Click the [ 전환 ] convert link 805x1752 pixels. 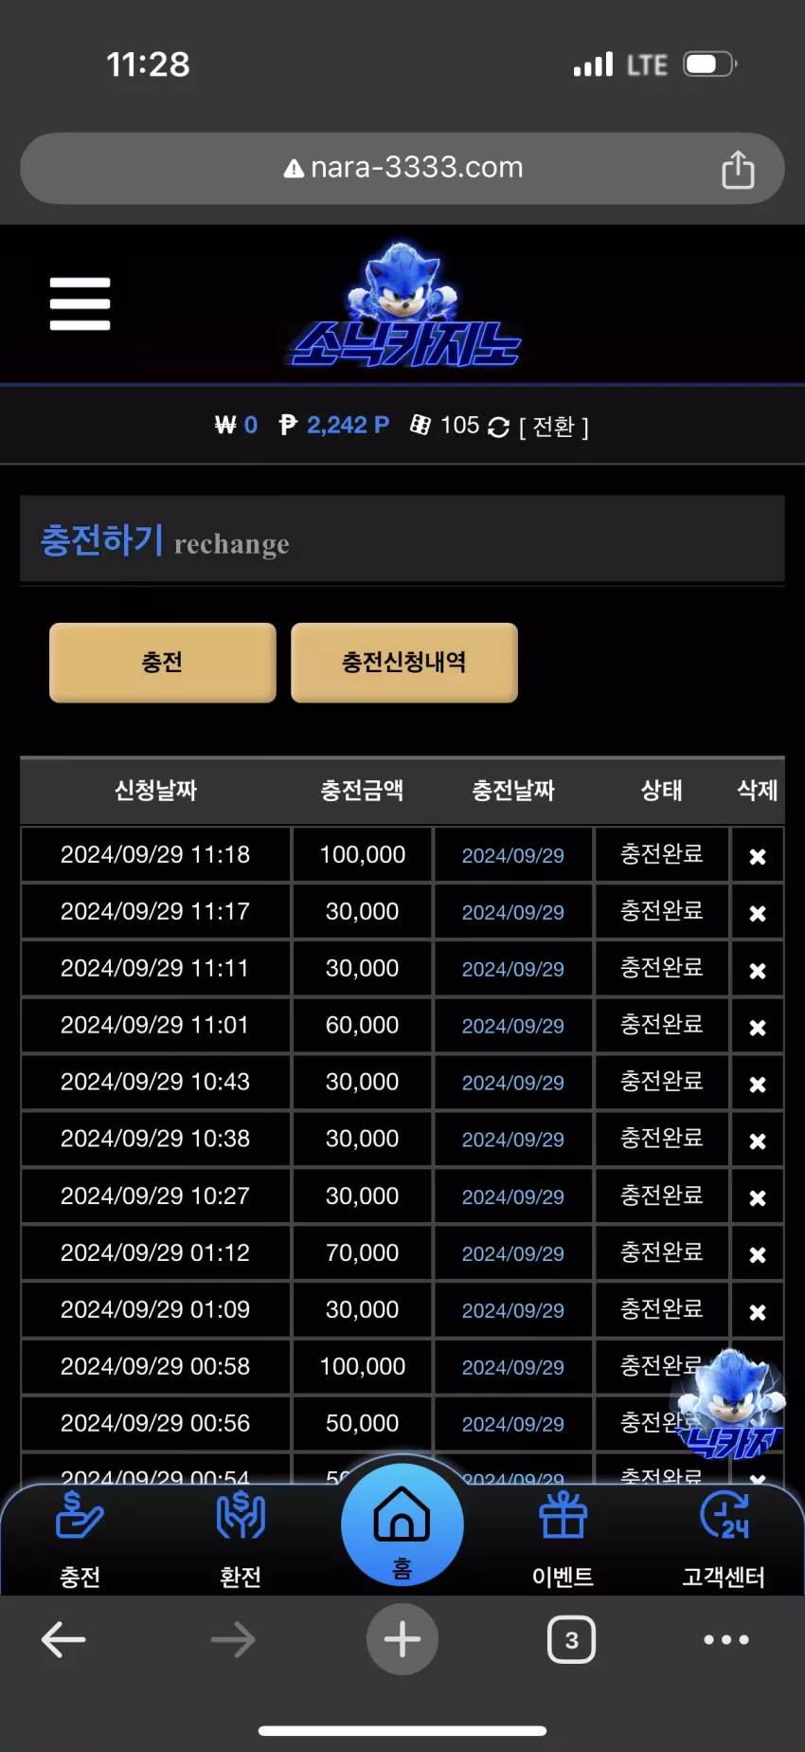point(554,428)
